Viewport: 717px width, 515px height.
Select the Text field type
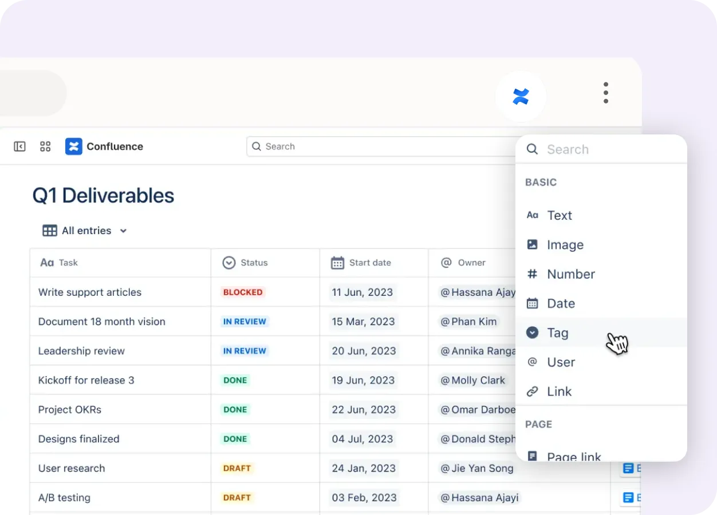pyautogui.click(x=601, y=215)
